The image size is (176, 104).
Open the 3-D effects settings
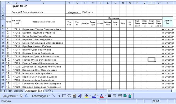pos(130,96)
